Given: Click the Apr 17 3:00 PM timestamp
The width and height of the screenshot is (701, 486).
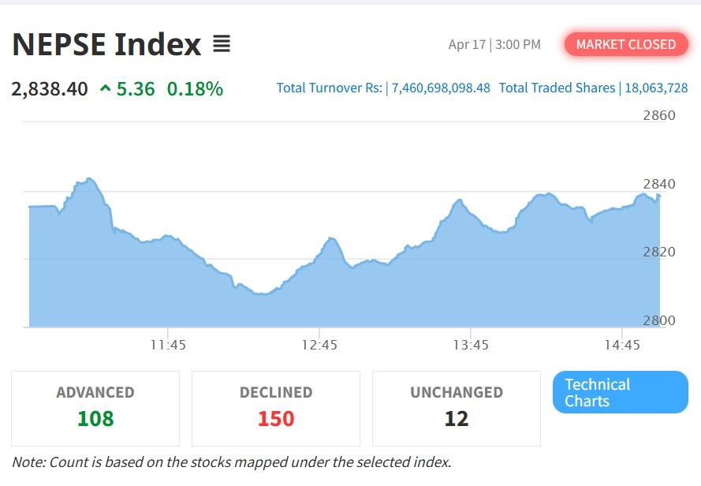Looking at the screenshot, I should [494, 44].
